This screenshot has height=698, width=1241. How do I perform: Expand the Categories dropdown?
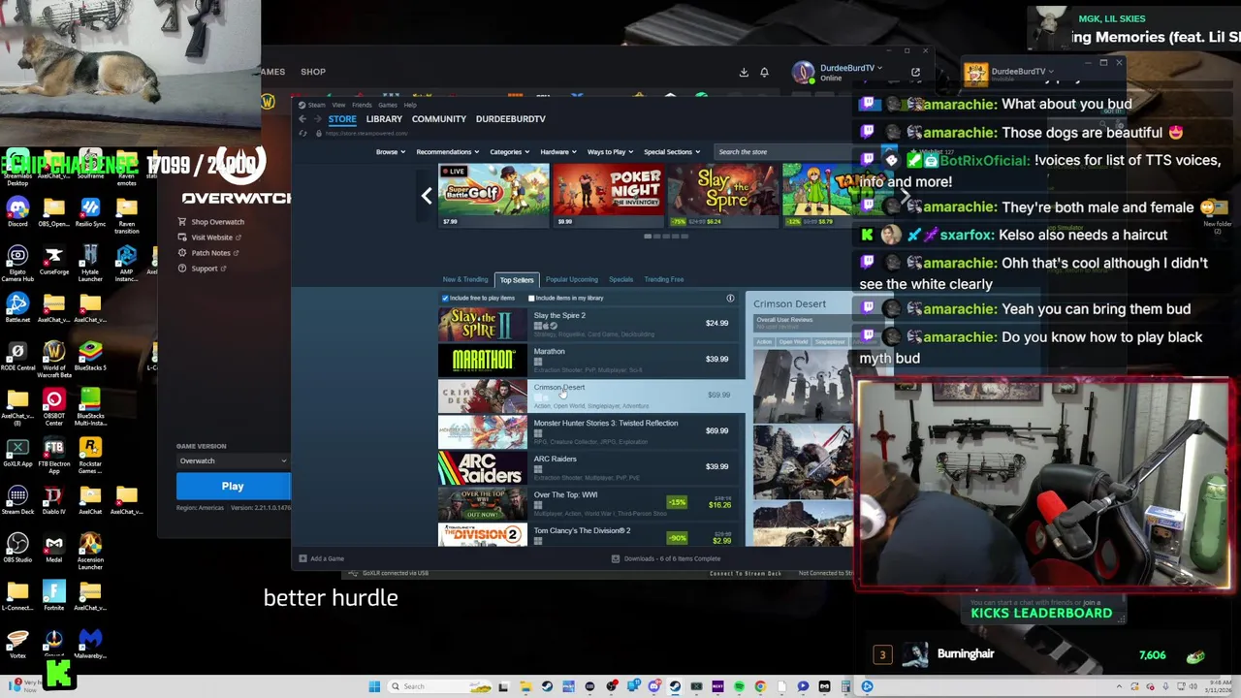coord(509,151)
